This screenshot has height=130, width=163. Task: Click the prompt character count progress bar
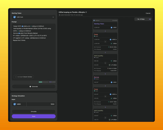(x=43, y=82)
